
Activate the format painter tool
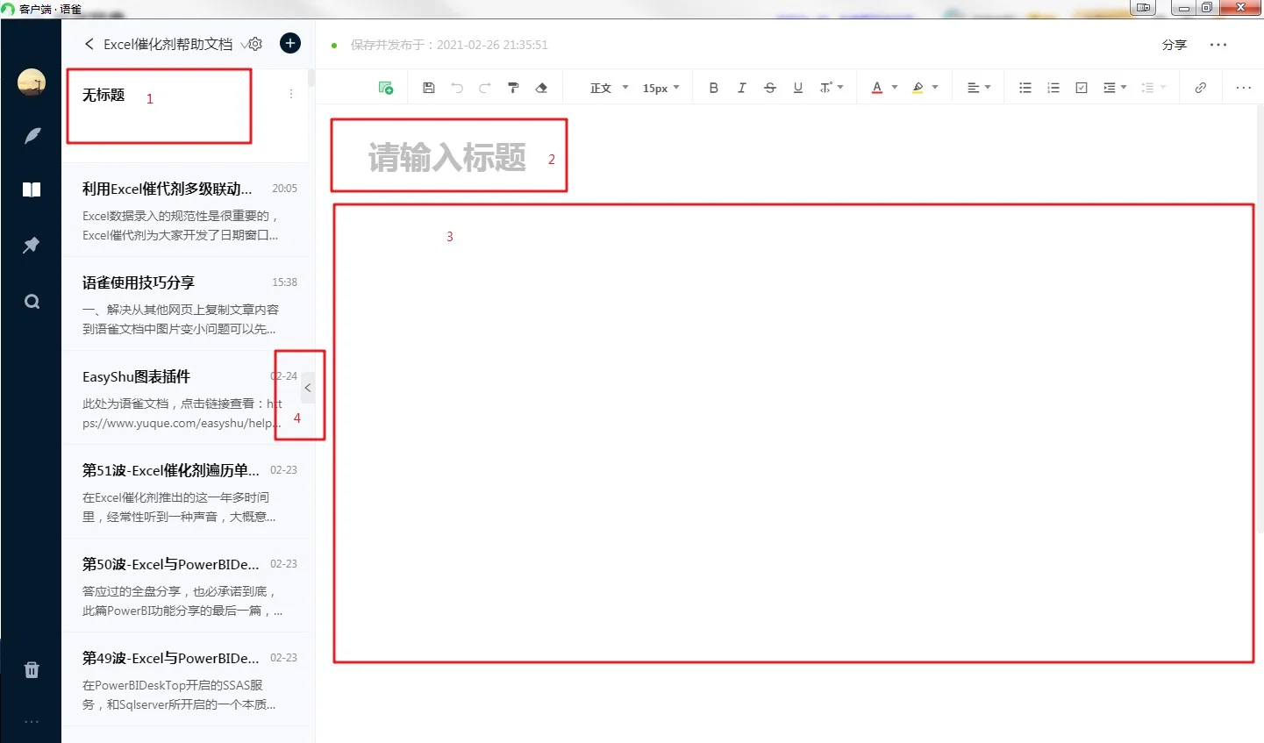[x=513, y=88]
